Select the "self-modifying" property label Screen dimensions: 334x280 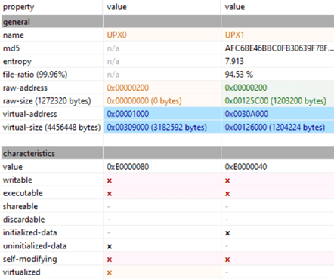(30, 259)
